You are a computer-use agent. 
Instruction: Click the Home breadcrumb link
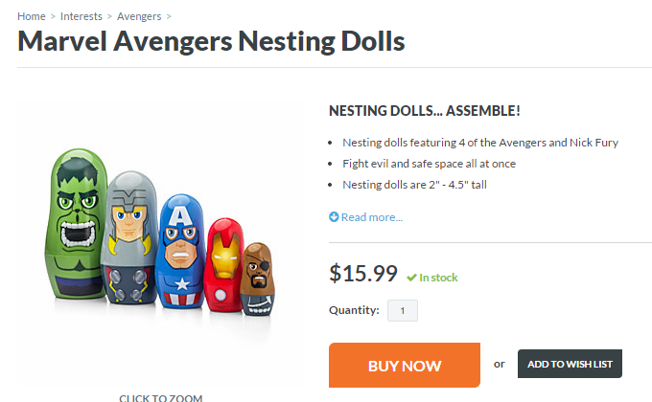point(31,16)
